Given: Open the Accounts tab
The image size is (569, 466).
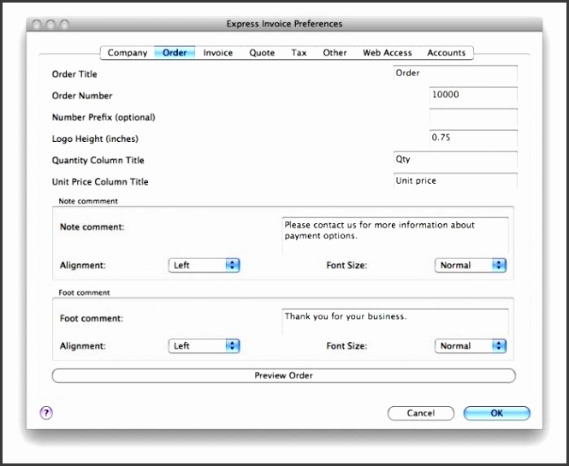Looking at the screenshot, I should point(446,52).
